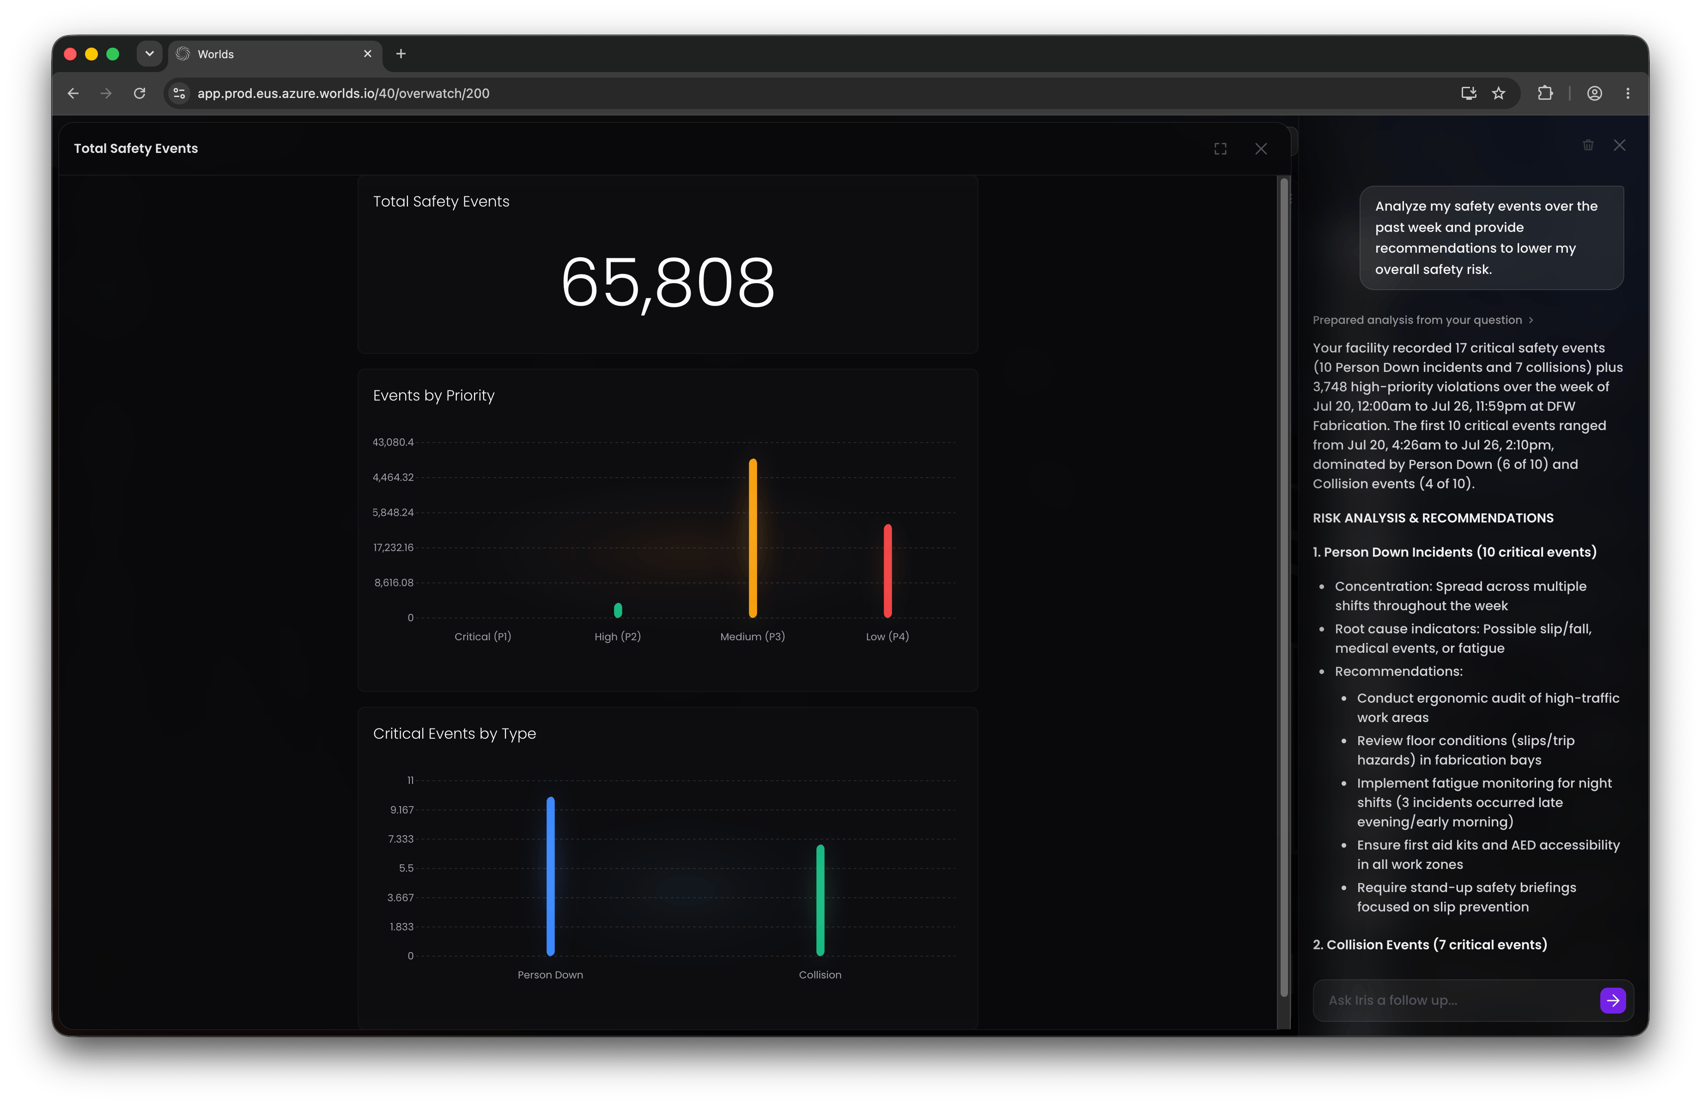Click the 'Person Down' x-axis label
The image size is (1701, 1105).
click(550, 975)
